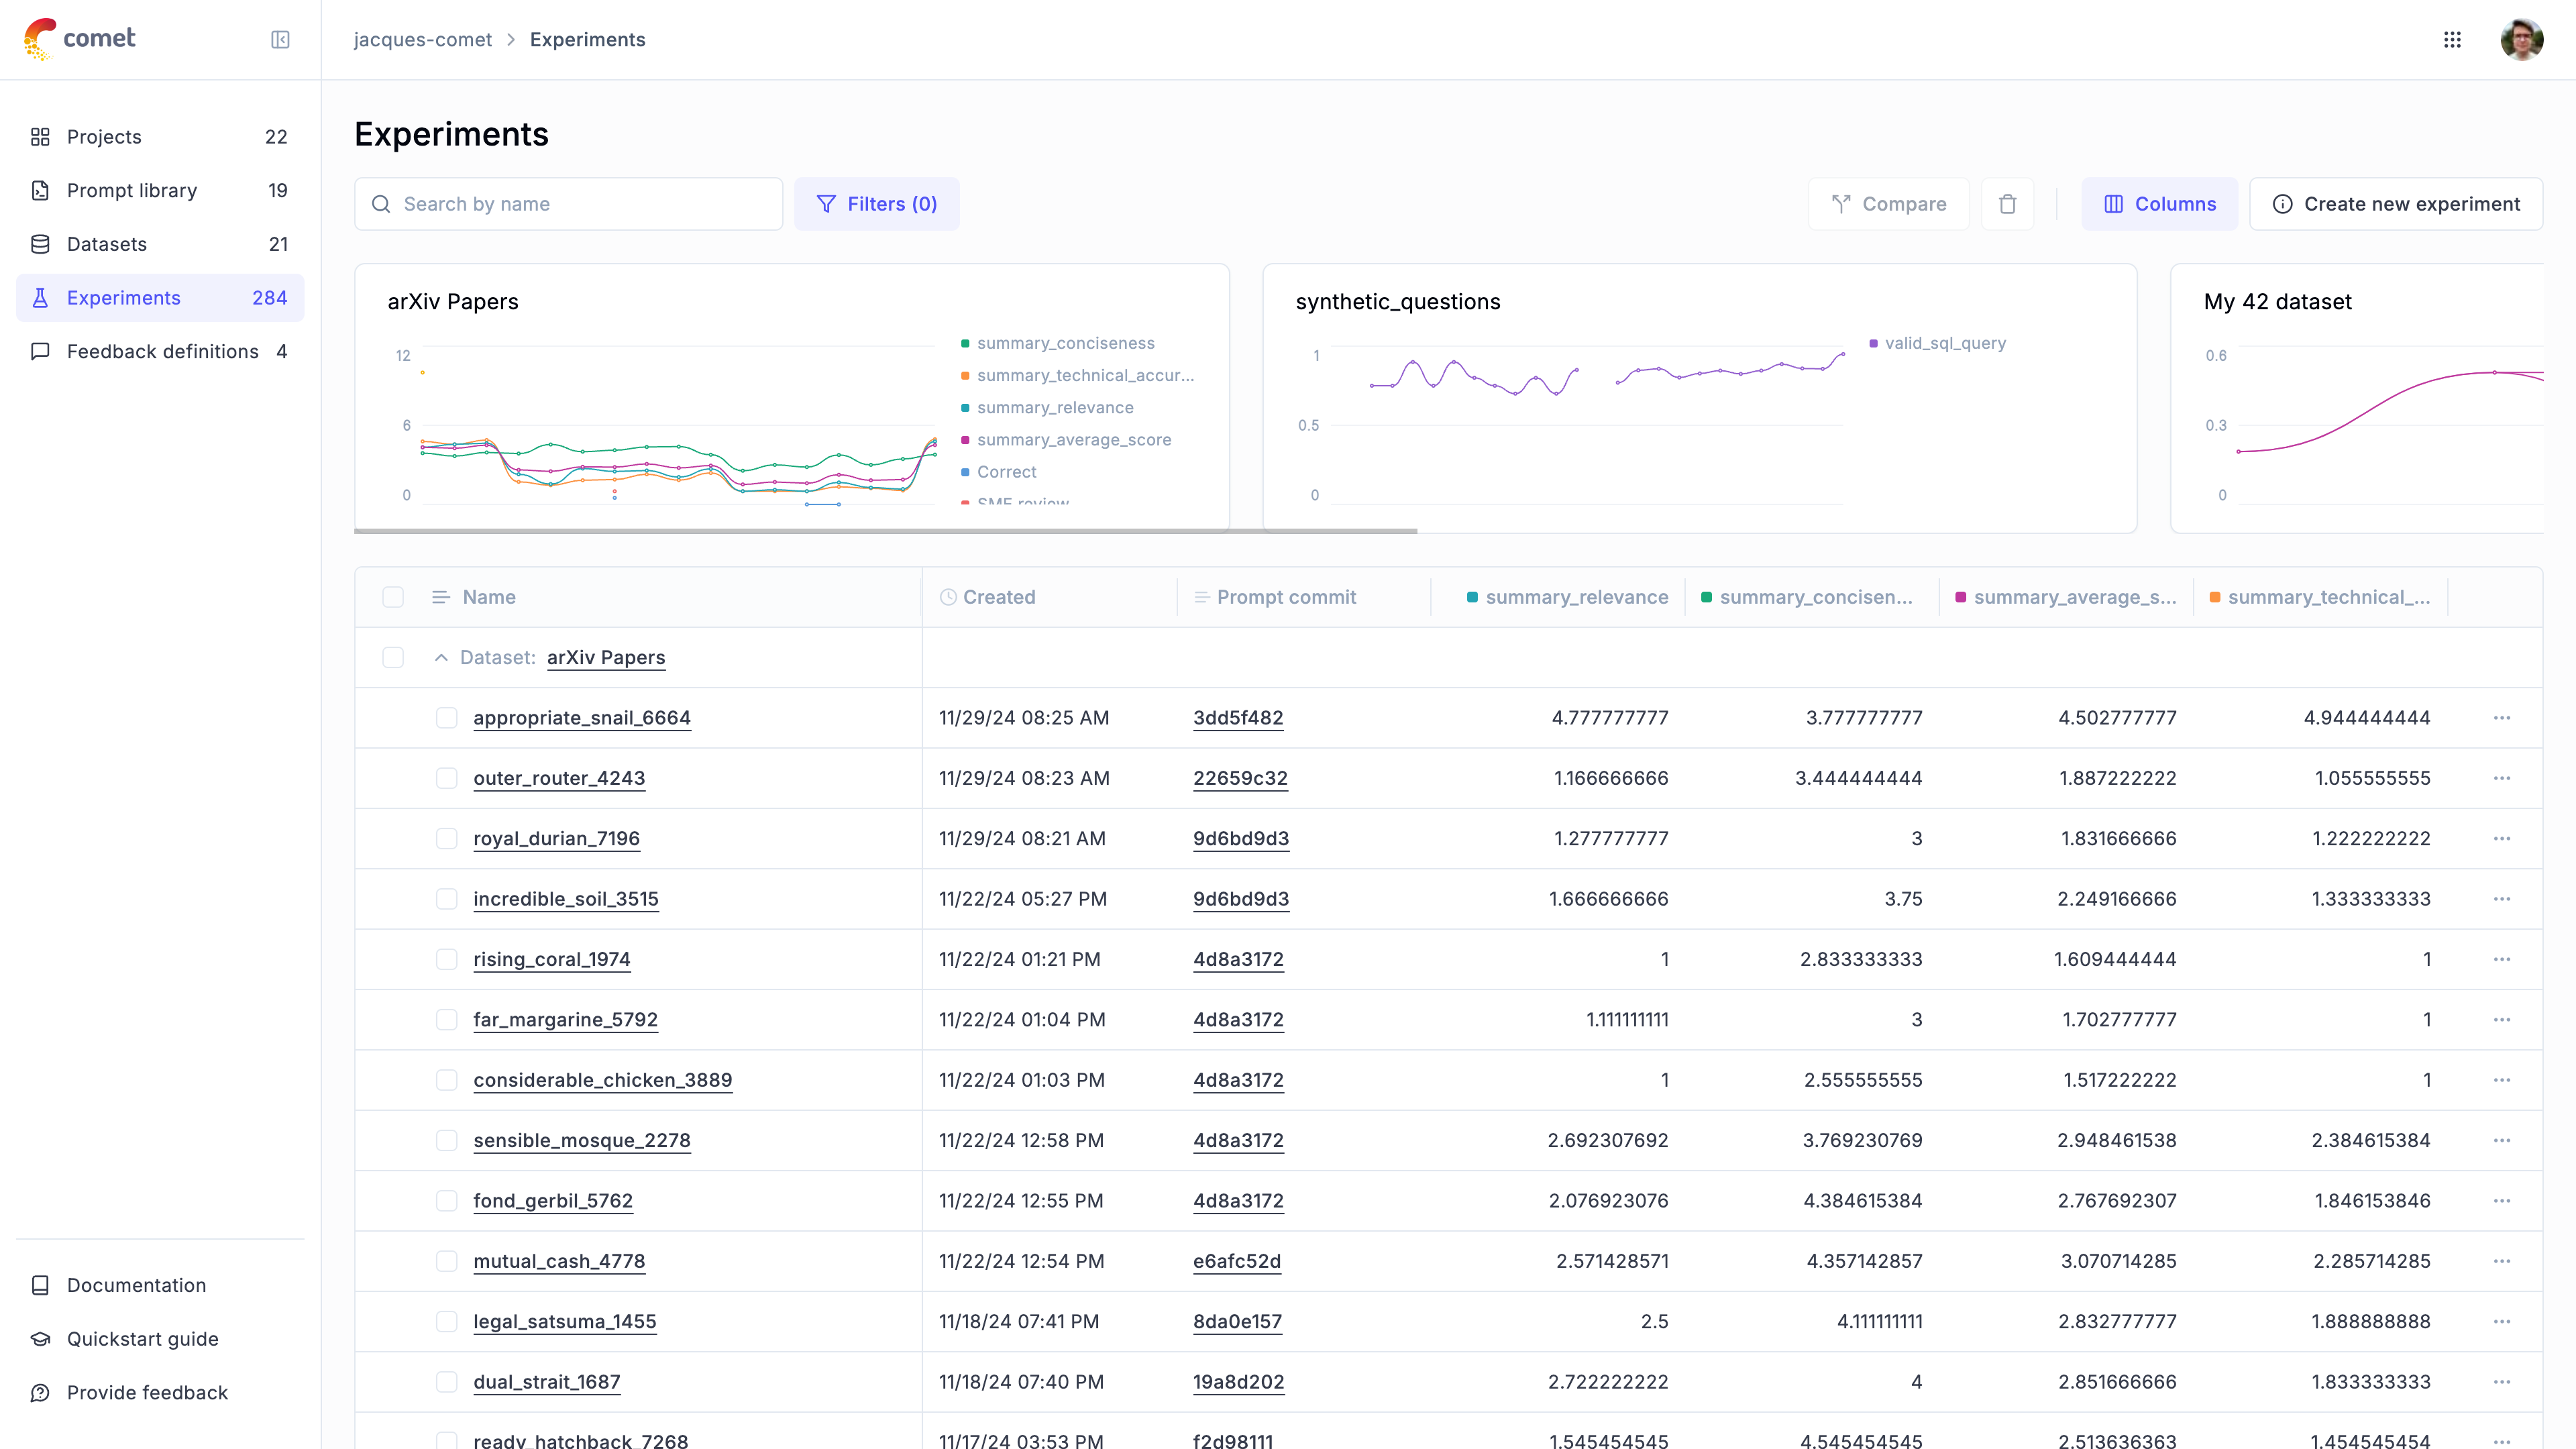Open user profile avatar
The width and height of the screenshot is (2576, 1449).
coord(2521,40)
